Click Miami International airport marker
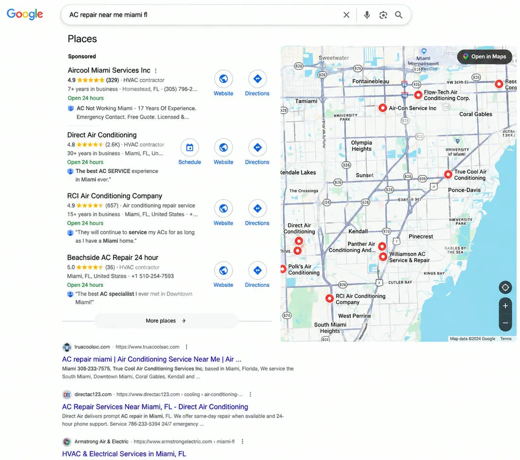This screenshot has width=520, height=460. (x=424, y=51)
